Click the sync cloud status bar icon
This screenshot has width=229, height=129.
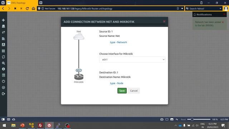point(14,119)
